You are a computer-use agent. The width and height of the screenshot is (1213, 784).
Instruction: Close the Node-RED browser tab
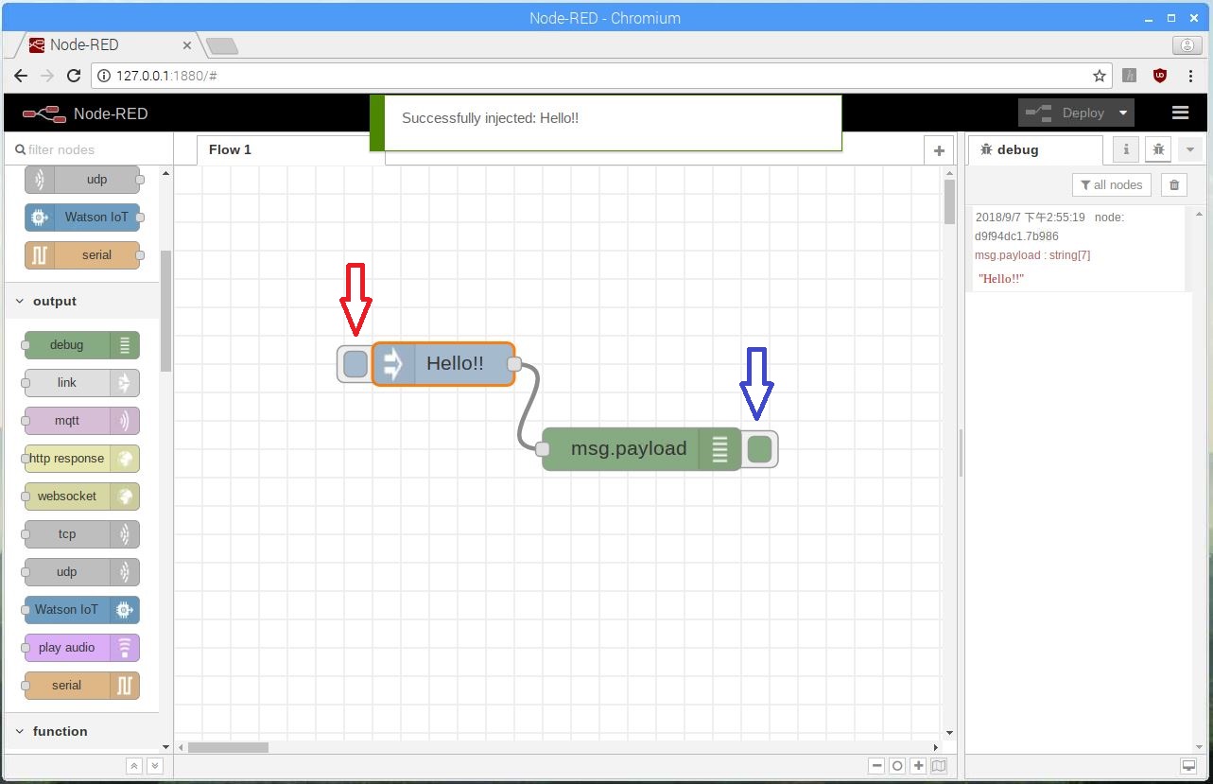(x=186, y=44)
